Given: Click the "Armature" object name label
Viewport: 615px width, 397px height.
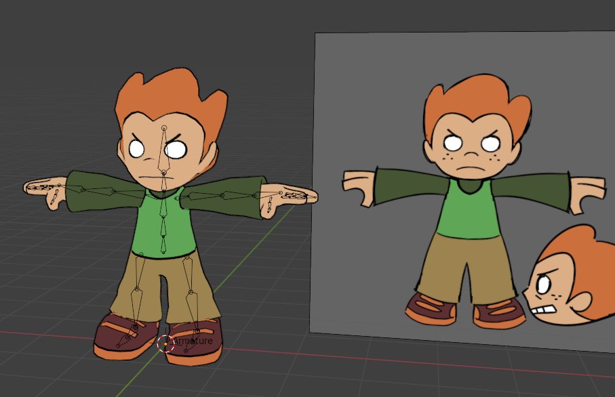Looking at the screenshot, I should pos(193,341).
